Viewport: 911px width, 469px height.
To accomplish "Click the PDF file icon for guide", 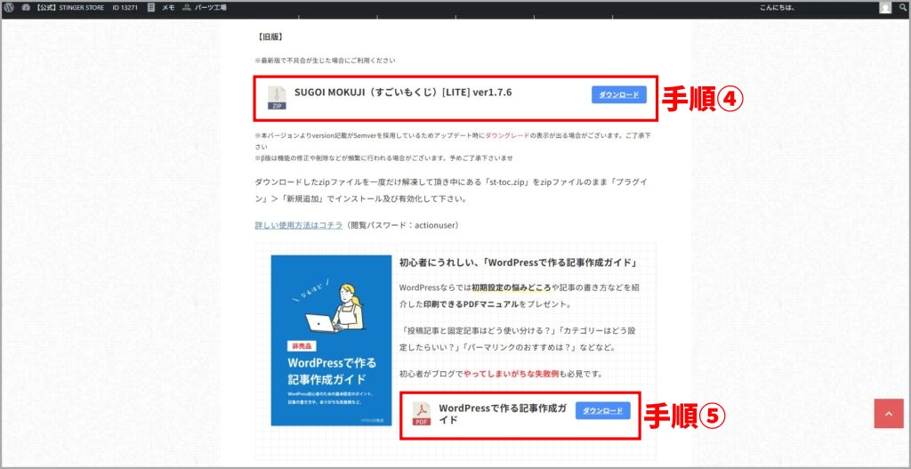I will point(421,413).
